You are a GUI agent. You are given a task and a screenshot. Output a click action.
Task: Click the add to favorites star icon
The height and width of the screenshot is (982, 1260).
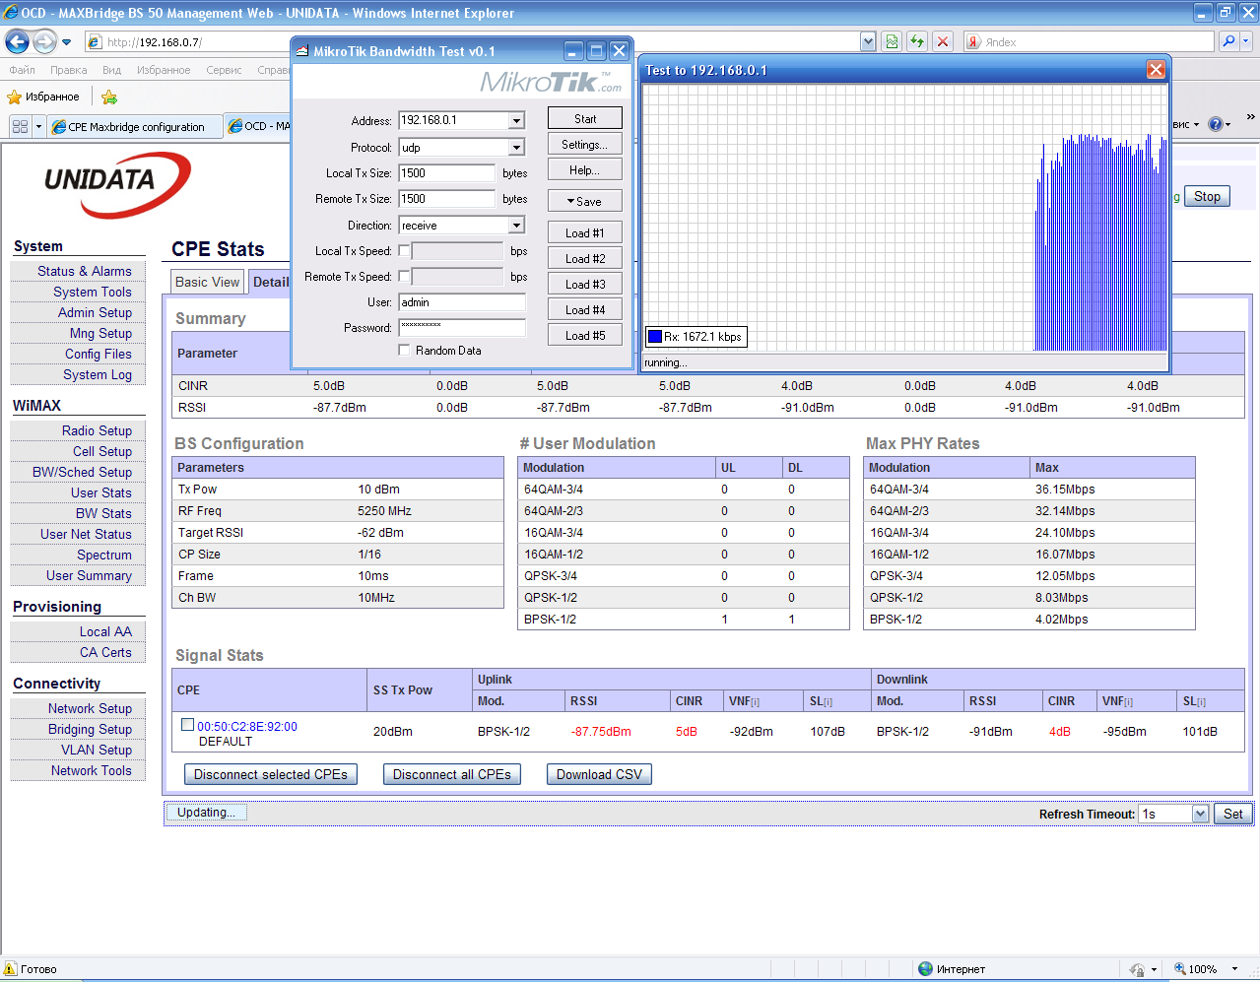pyautogui.click(x=109, y=97)
